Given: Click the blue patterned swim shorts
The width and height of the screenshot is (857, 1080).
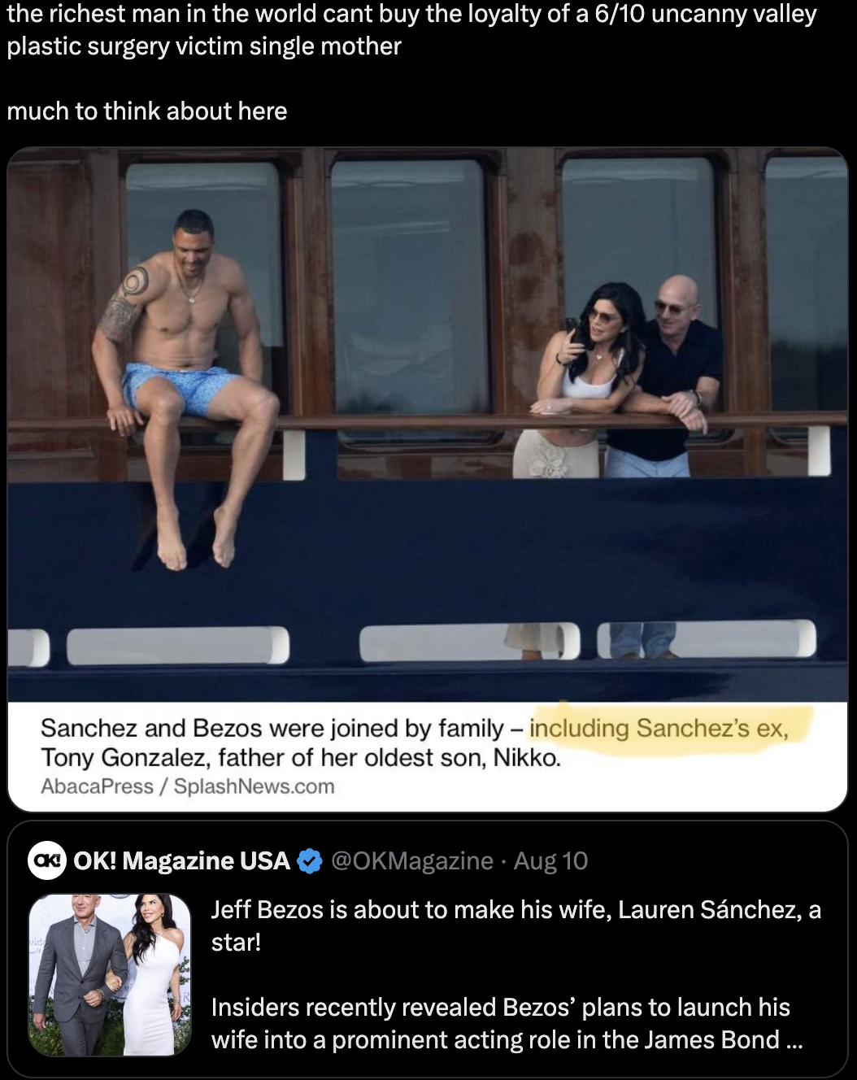Looking at the screenshot, I should 183,388.
